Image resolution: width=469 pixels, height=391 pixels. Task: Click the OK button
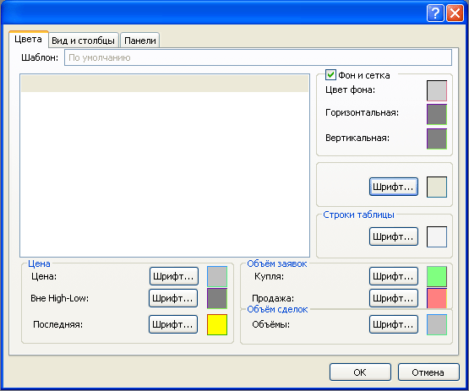(360, 372)
